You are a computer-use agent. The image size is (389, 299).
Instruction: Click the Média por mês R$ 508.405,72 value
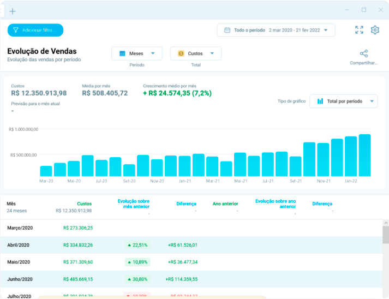point(105,93)
